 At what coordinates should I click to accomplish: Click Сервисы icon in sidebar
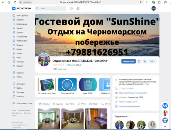click(x=14, y=73)
